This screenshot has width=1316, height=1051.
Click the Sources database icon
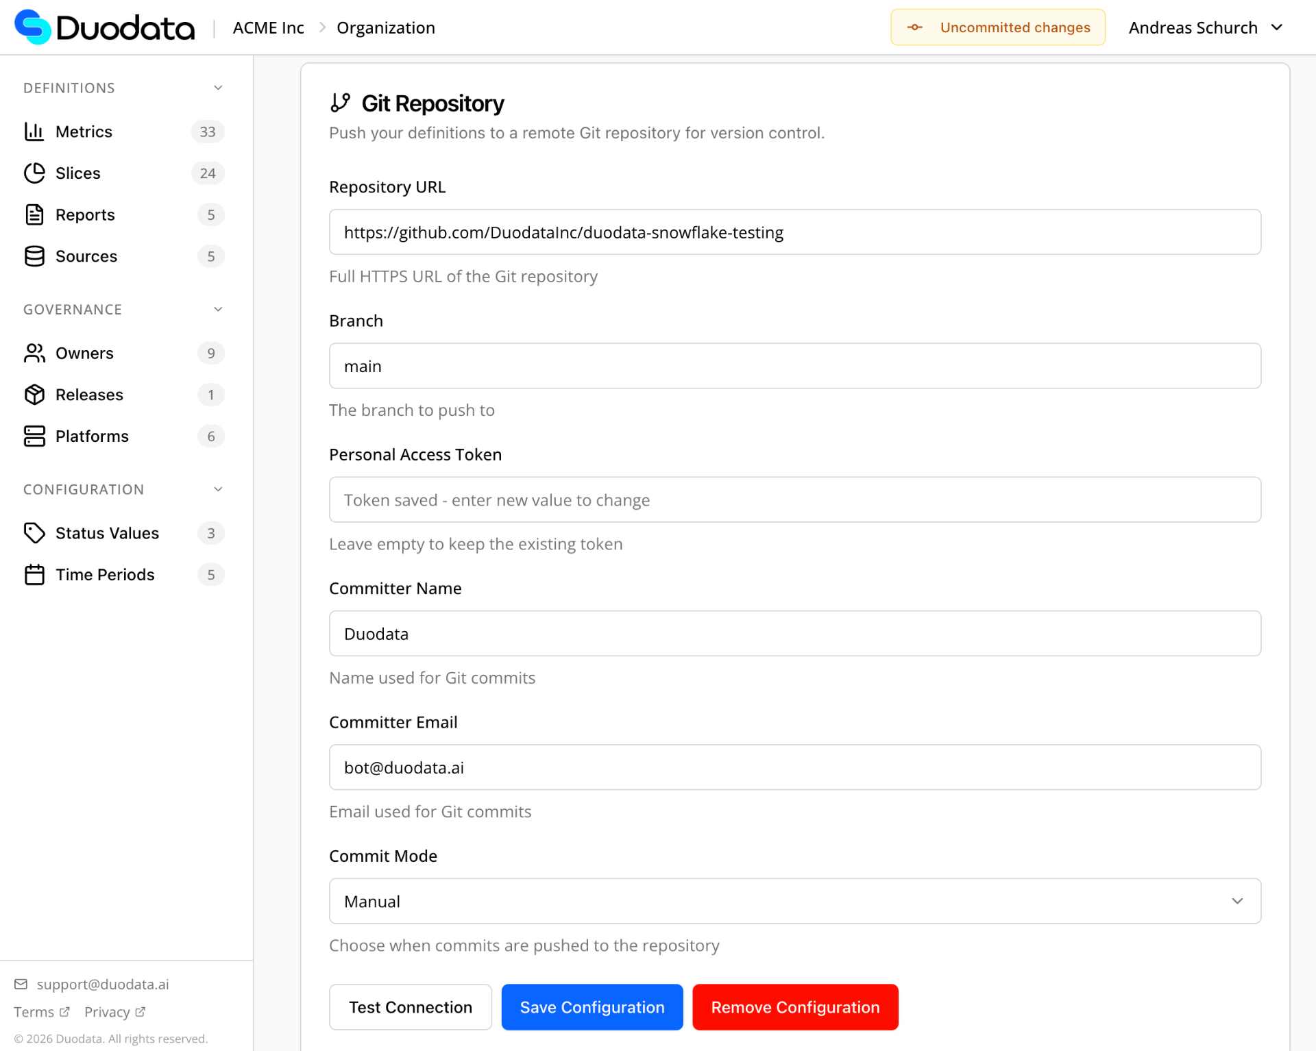[x=35, y=256]
